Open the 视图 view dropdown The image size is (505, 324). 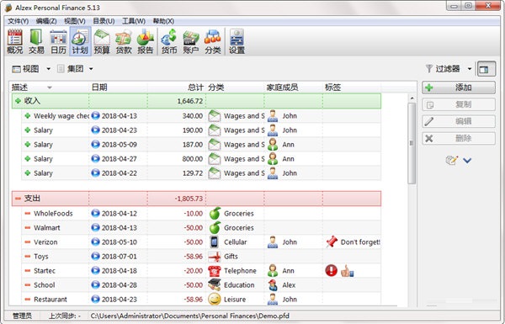click(30, 69)
